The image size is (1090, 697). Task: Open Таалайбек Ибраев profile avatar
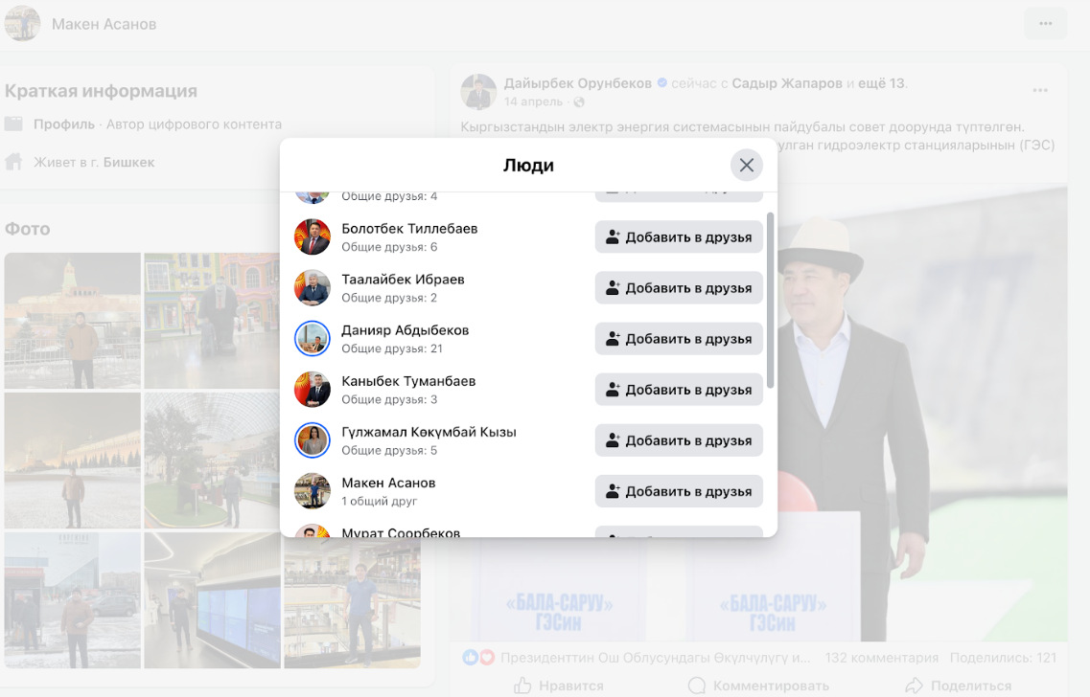pyautogui.click(x=313, y=287)
